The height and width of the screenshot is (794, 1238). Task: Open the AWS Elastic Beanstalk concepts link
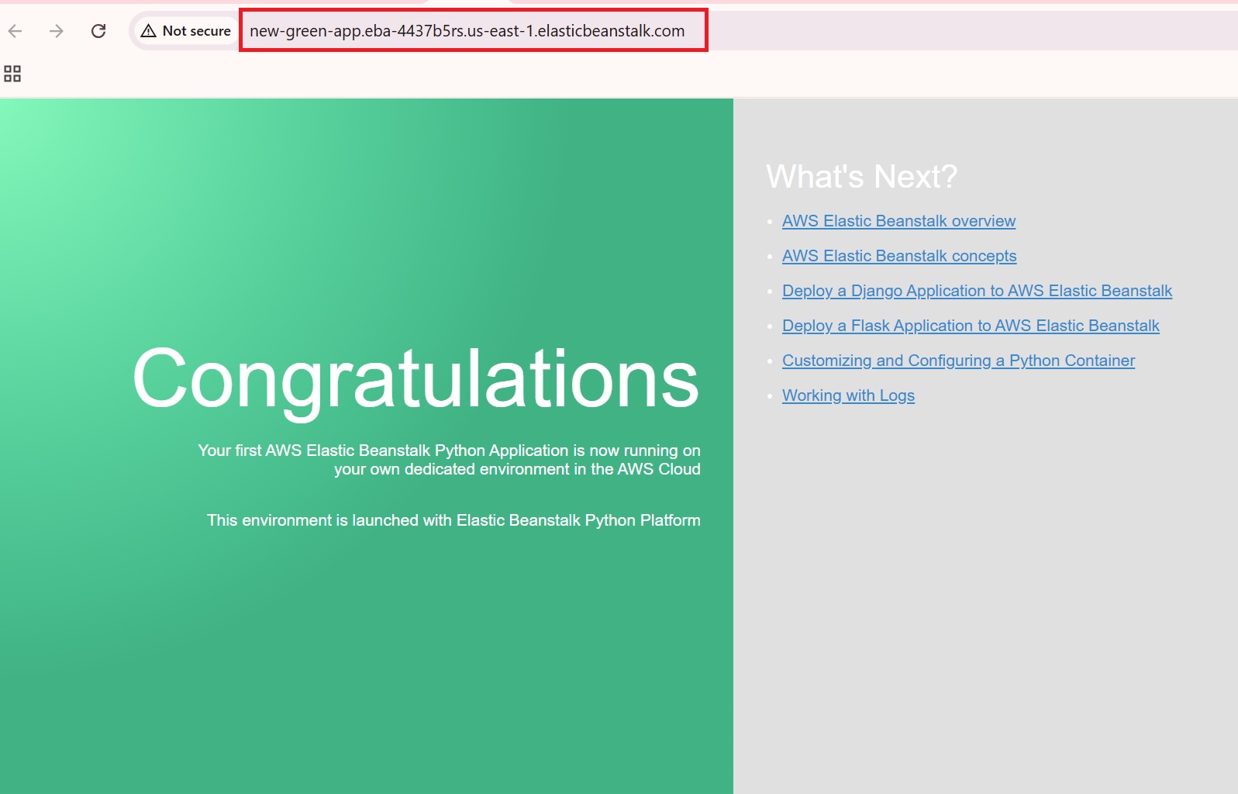click(x=898, y=256)
